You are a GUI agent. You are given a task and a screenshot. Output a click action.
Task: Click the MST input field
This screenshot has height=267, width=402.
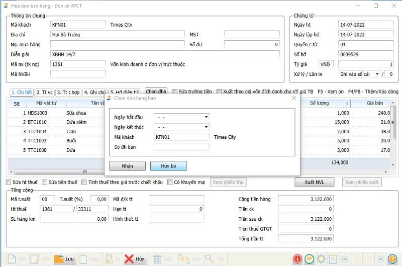(252, 35)
